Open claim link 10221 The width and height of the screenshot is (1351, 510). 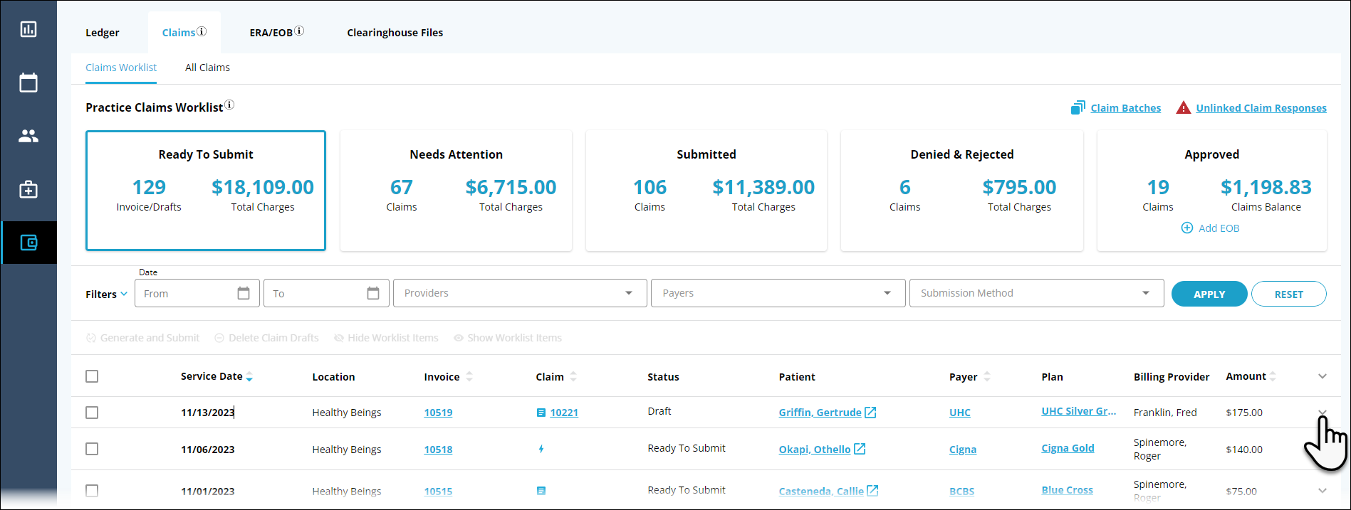pos(563,413)
